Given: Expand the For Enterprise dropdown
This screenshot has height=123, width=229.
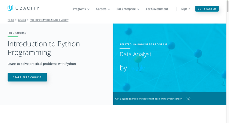Looking at the screenshot, I should click(128, 9).
